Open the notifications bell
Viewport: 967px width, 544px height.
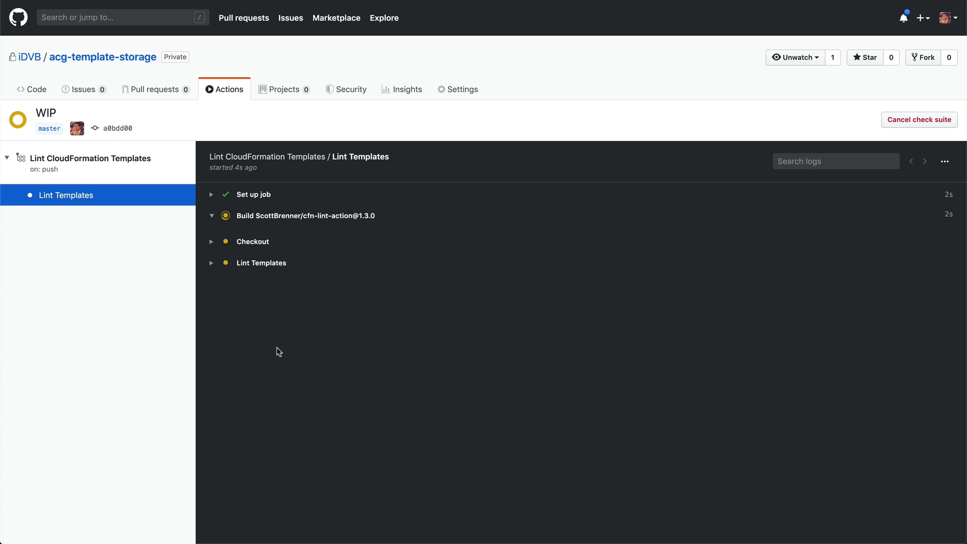coord(904,18)
